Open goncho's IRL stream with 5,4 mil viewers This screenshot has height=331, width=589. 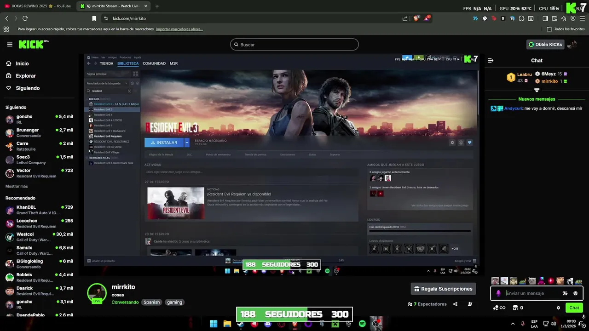(x=39, y=119)
